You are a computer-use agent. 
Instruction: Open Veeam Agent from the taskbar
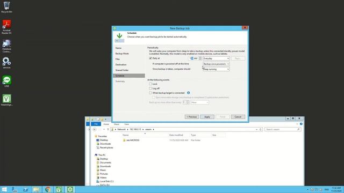(59, 189)
